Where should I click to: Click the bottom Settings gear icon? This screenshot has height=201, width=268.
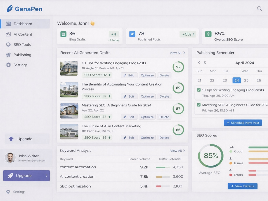pos(8,192)
